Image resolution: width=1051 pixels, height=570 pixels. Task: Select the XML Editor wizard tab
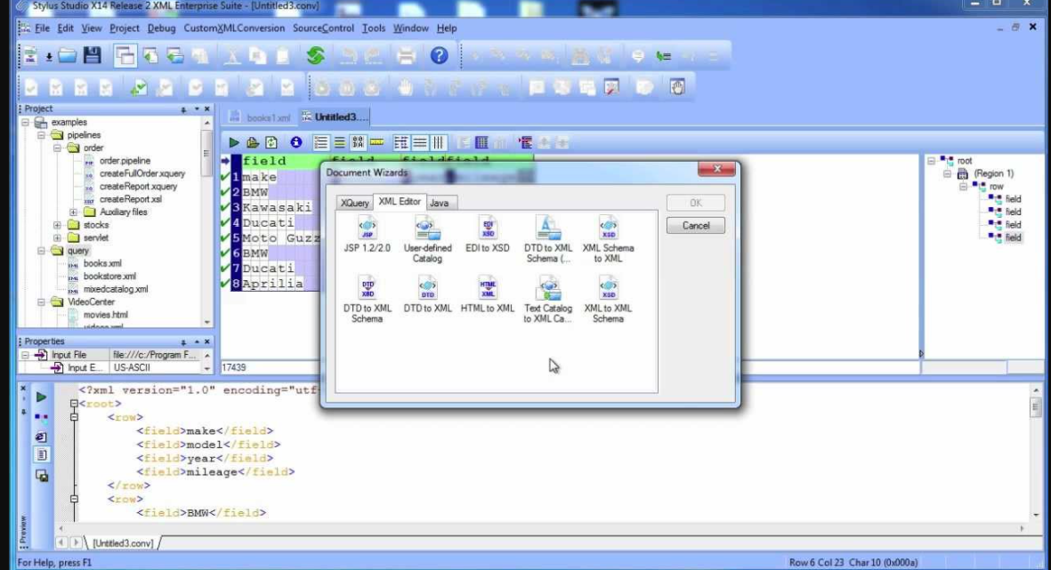pos(400,202)
